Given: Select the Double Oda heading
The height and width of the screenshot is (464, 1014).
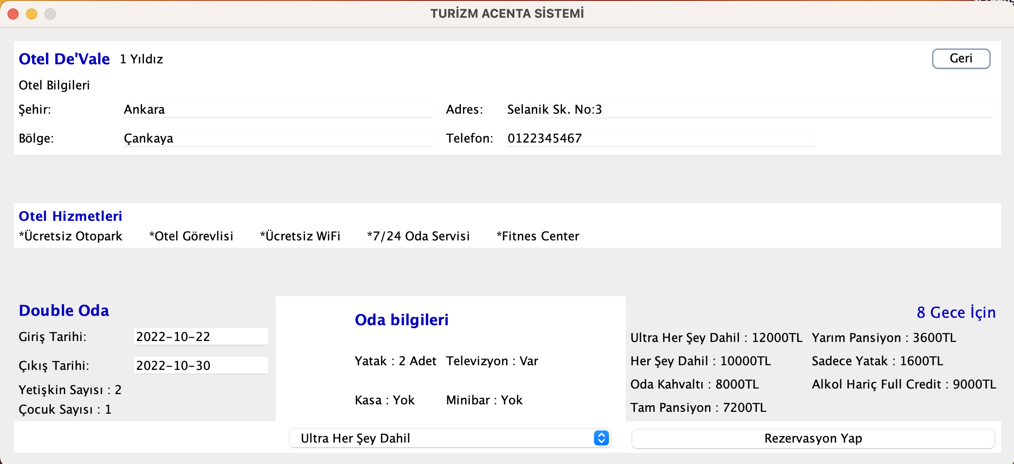Looking at the screenshot, I should coord(64,310).
